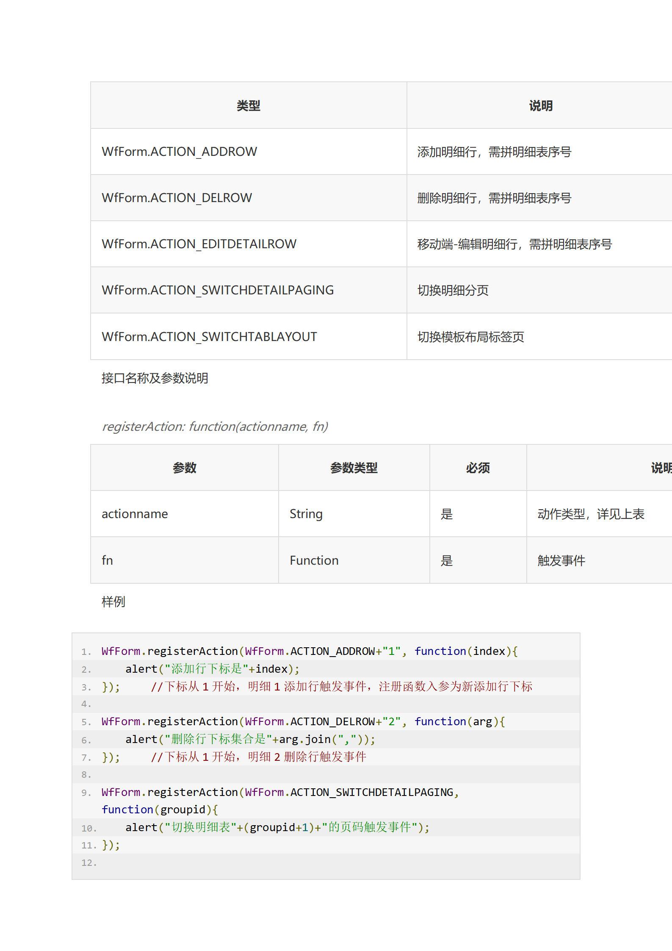Click the Function type cell

(314, 560)
